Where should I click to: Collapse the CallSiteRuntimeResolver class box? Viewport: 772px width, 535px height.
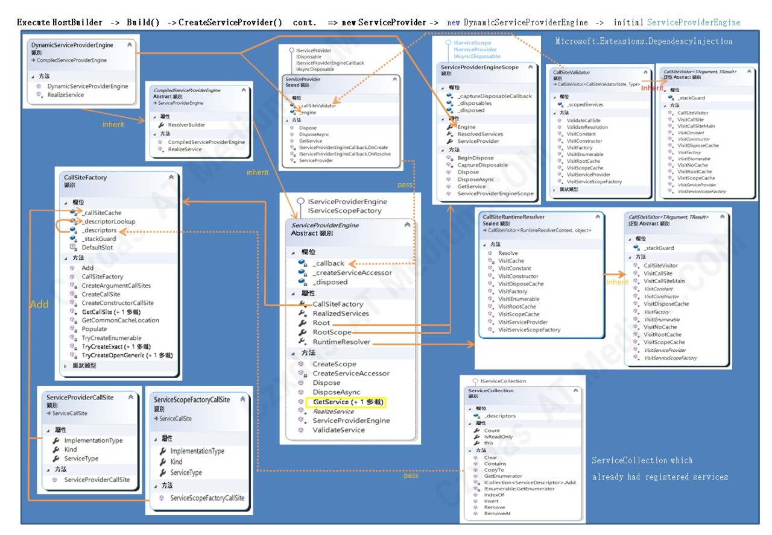[599, 217]
